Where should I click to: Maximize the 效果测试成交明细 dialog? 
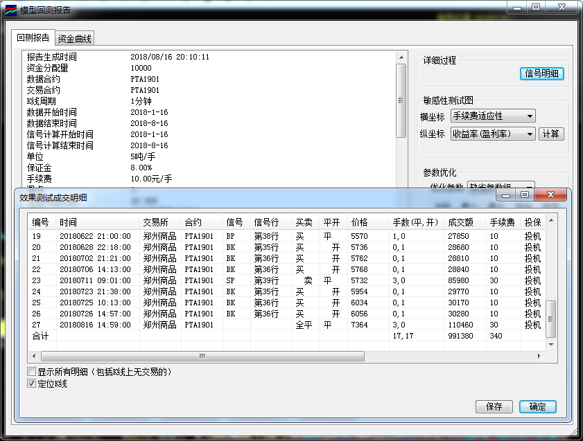click(525, 195)
